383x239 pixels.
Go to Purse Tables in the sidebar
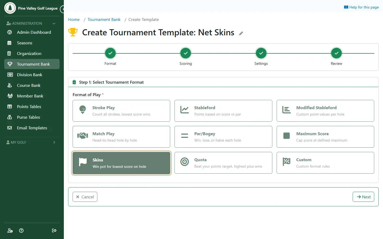pyautogui.click(x=32, y=117)
